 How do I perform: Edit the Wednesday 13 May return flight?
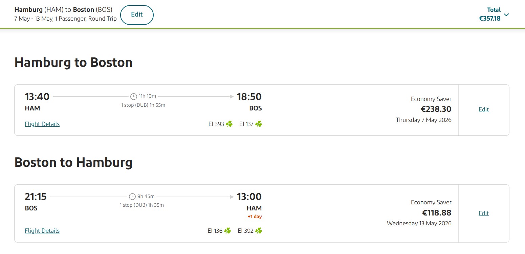(483, 213)
